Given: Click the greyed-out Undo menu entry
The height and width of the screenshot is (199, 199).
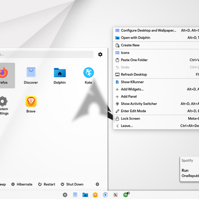Looking at the screenshot, I should pos(156,67).
